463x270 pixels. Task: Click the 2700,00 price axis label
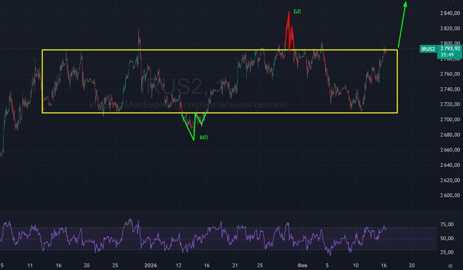click(x=450, y=119)
